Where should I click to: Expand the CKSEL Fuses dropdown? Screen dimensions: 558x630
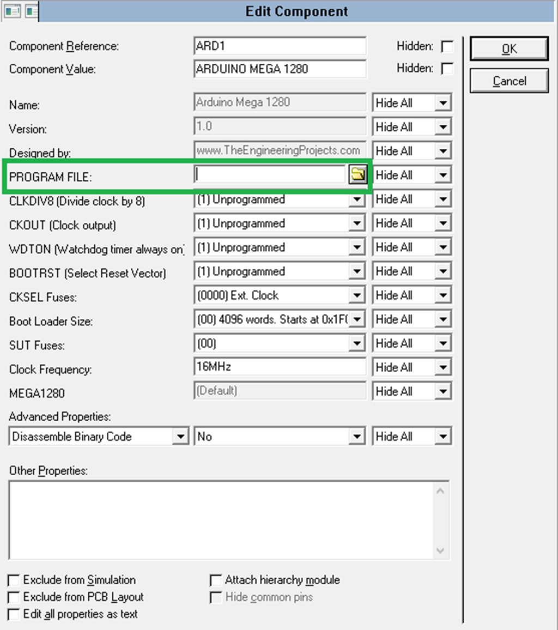tap(357, 295)
